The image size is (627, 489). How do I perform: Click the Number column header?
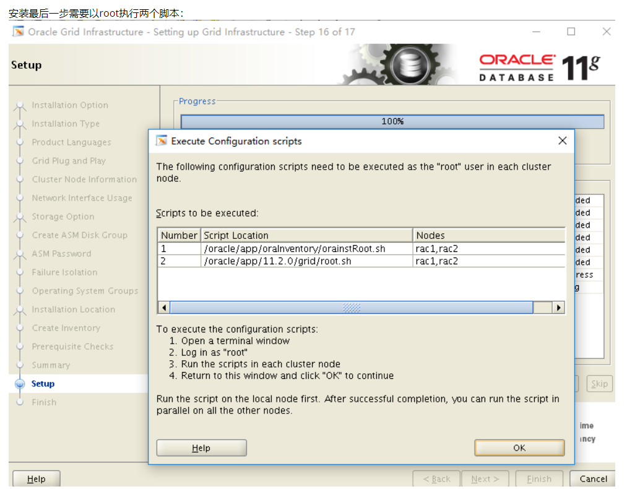[x=179, y=235]
